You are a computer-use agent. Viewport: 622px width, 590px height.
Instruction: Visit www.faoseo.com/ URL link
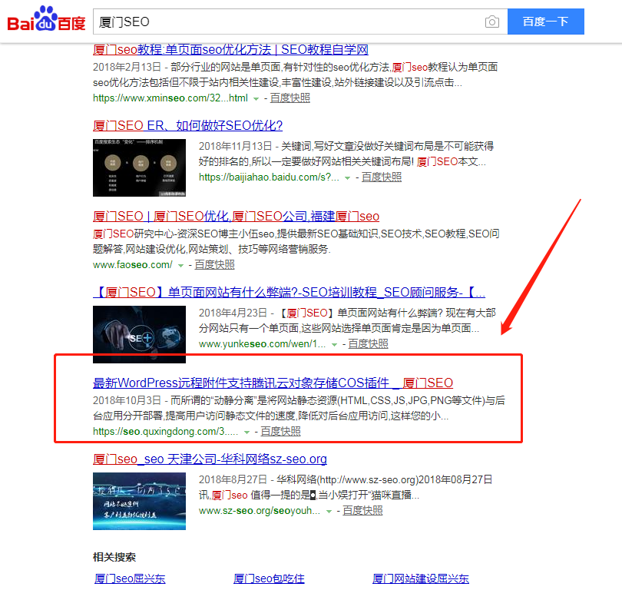[133, 264]
